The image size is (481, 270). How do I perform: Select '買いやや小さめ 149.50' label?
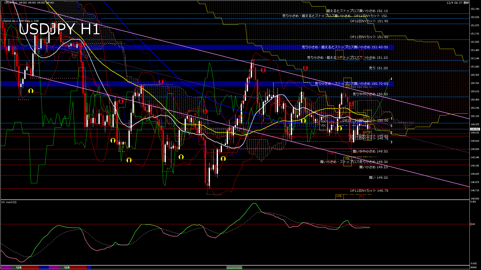point(370,151)
